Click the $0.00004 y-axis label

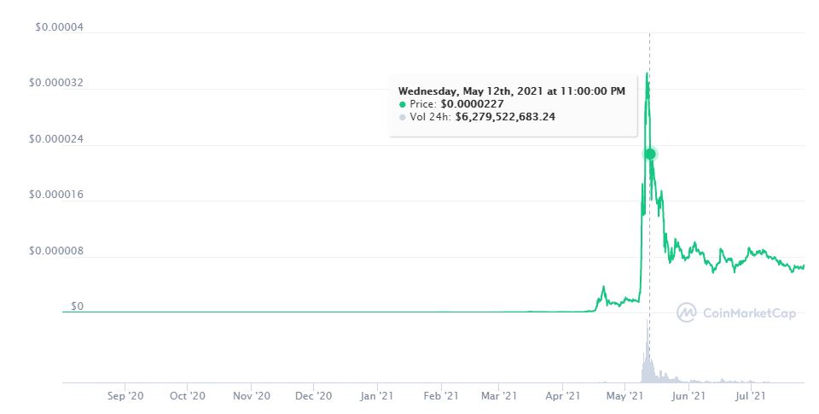pos(59,27)
